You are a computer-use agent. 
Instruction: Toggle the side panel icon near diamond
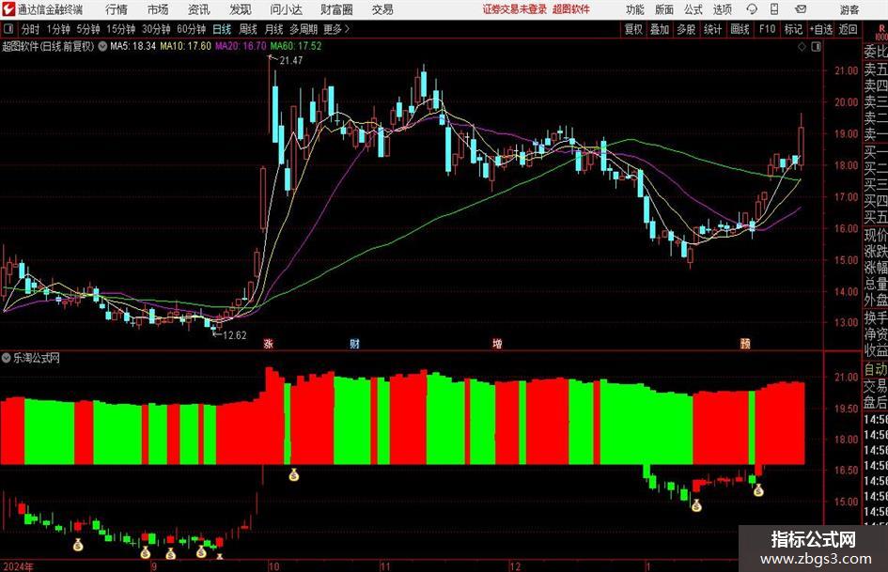pos(816,47)
